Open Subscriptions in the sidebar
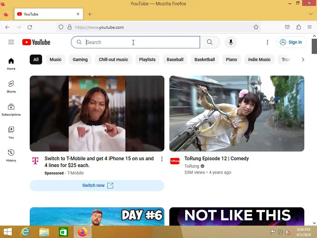 [x=11, y=110]
